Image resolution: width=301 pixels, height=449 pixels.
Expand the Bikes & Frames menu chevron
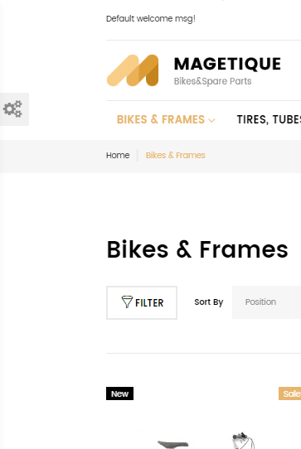[211, 121]
